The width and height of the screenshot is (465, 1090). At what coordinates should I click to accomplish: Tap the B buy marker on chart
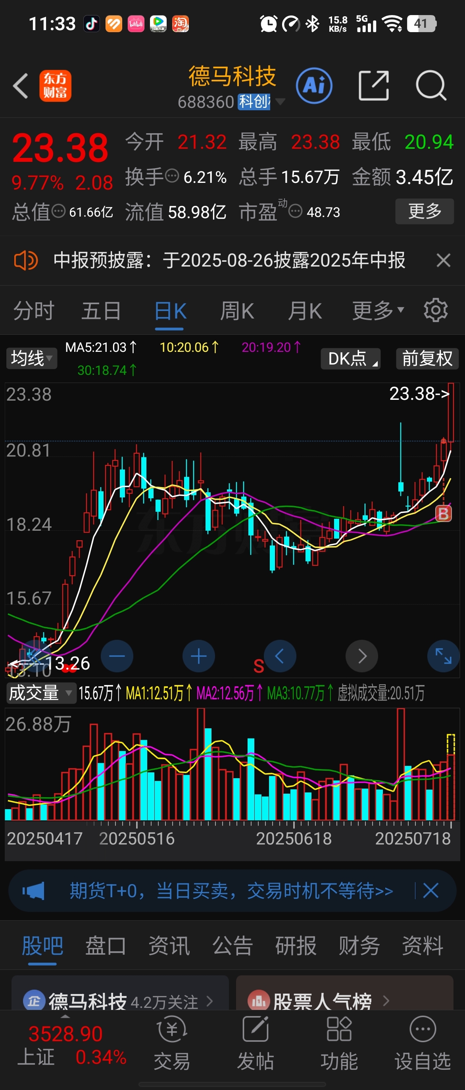click(x=444, y=514)
